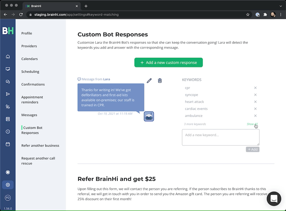Open the conversations chat bubbles icon
Image resolution: width=286 pixels, height=211 pixels.
coord(8,82)
